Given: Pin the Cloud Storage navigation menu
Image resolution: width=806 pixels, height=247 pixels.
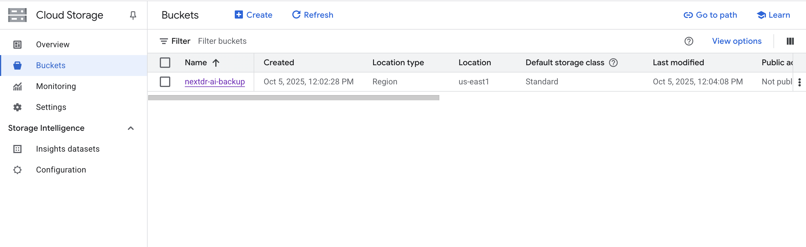Looking at the screenshot, I should (x=133, y=15).
